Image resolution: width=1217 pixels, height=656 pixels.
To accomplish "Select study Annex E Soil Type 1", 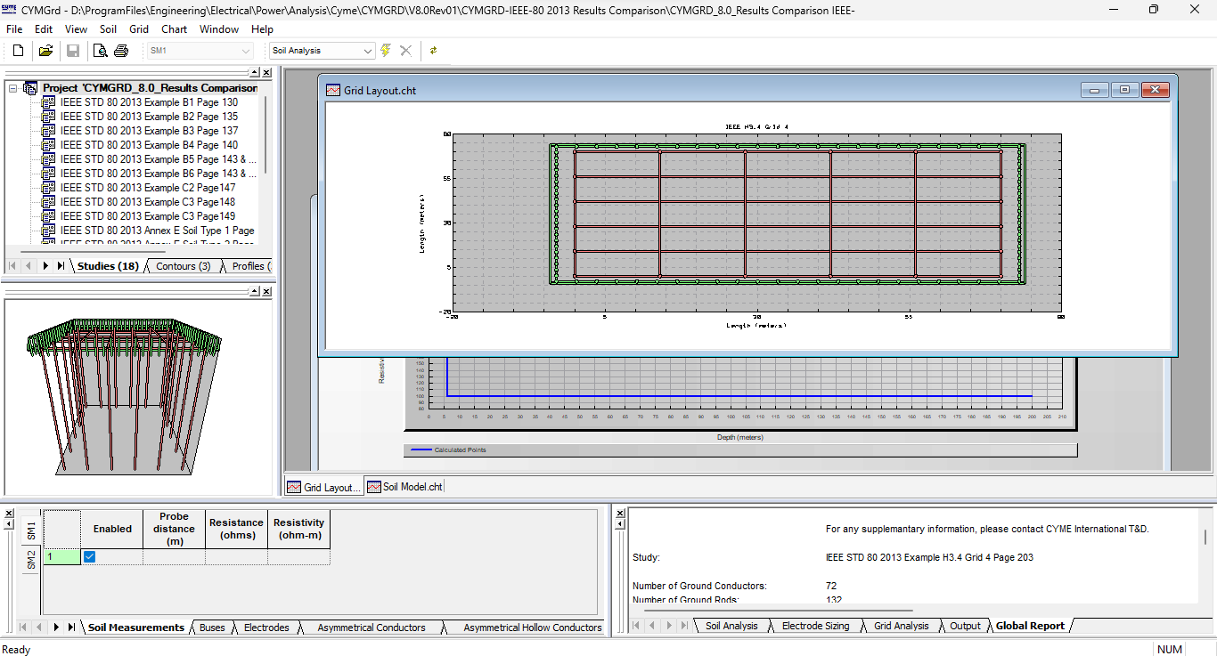I will (x=158, y=231).
